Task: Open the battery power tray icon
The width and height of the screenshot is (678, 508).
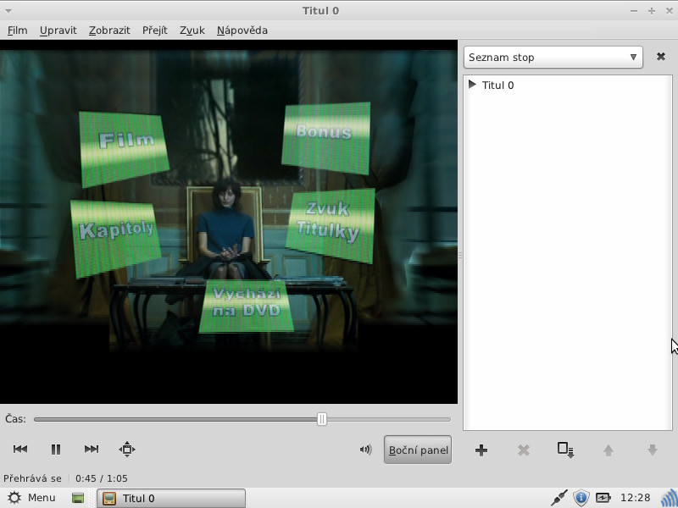Action: click(603, 498)
